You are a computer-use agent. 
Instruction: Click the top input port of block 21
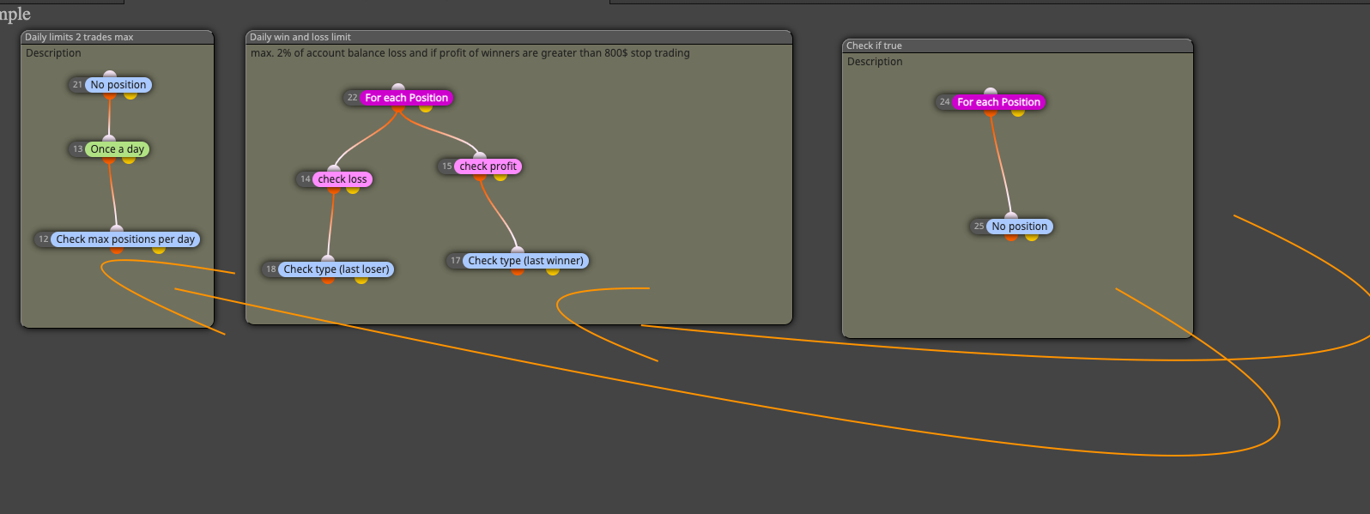[110, 75]
